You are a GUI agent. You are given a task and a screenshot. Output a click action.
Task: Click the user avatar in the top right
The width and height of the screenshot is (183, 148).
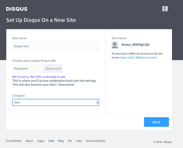[x=165, y=9]
